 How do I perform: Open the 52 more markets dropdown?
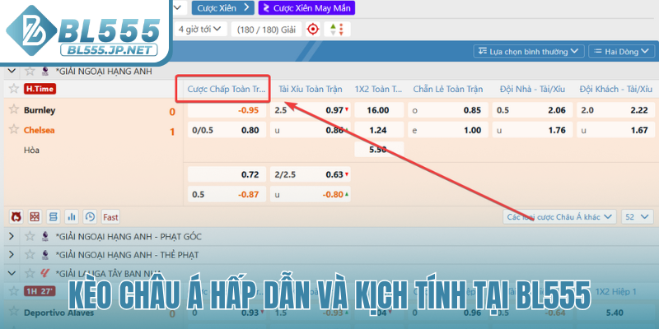click(x=637, y=216)
